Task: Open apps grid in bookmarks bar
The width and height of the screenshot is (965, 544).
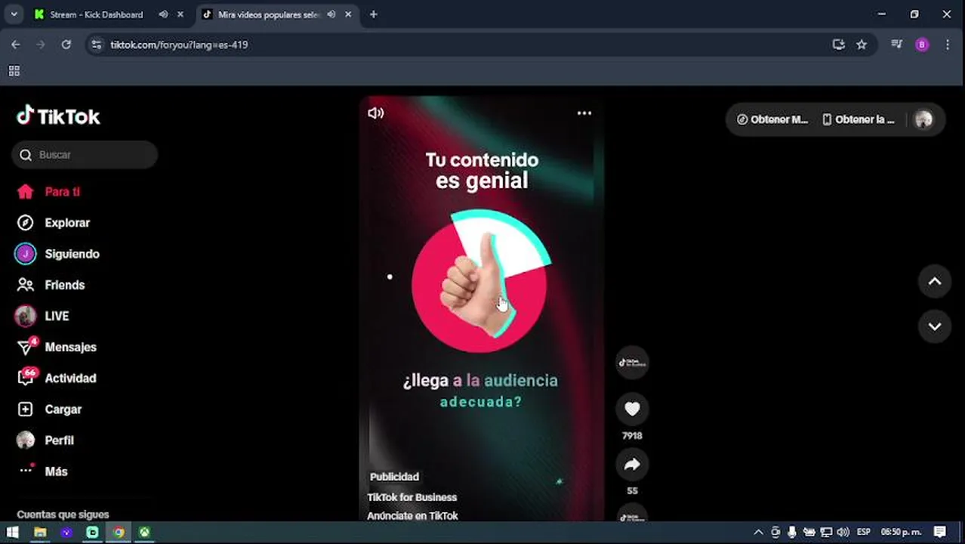Action: tap(14, 71)
